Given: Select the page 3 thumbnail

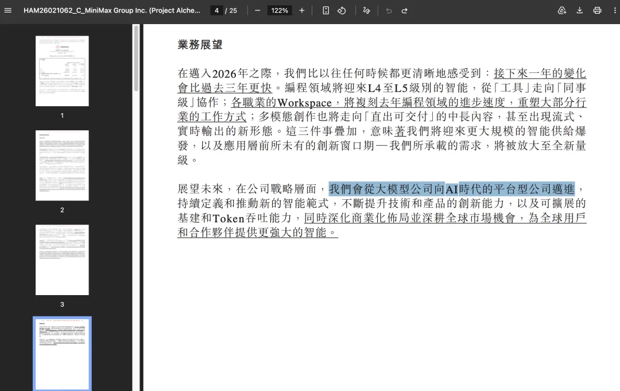Looking at the screenshot, I should 62,260.
